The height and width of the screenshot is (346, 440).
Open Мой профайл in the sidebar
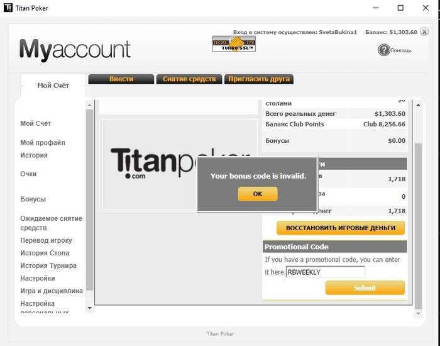[x=43, y=143]
